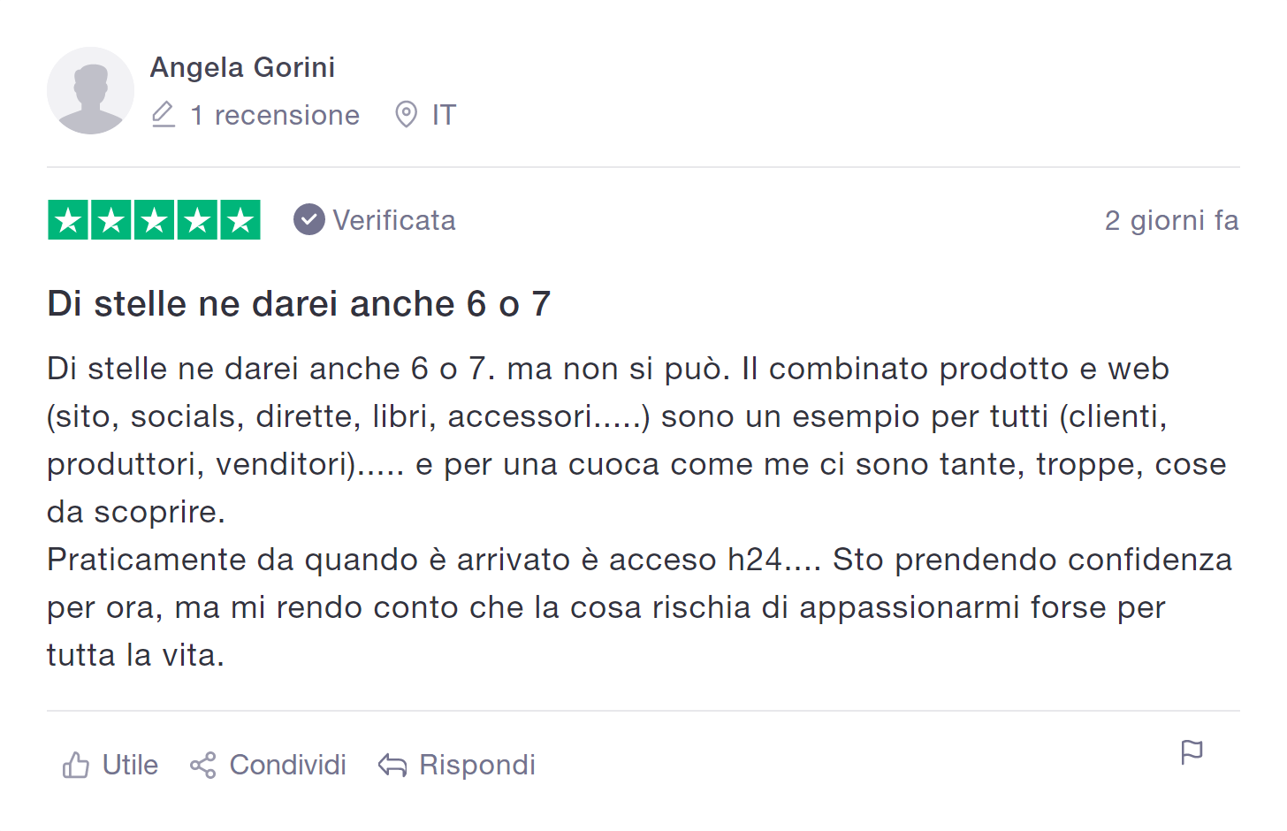Click the reviewer avatar placeholder image
The image size is (1287, 831).
click(x=90, y=91)
